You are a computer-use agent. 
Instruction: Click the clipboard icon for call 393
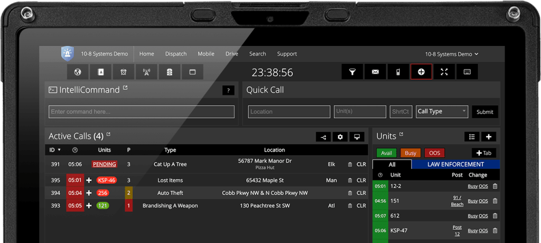tap(350, 205)
